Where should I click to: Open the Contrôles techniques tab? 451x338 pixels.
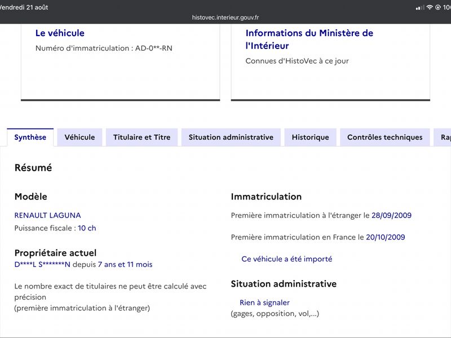coord(385,137)
